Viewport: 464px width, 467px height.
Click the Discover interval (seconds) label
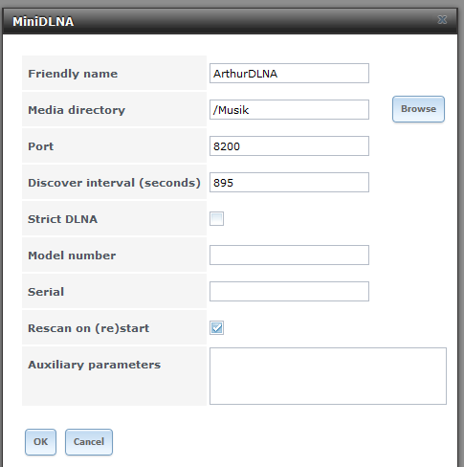point(114,183)
